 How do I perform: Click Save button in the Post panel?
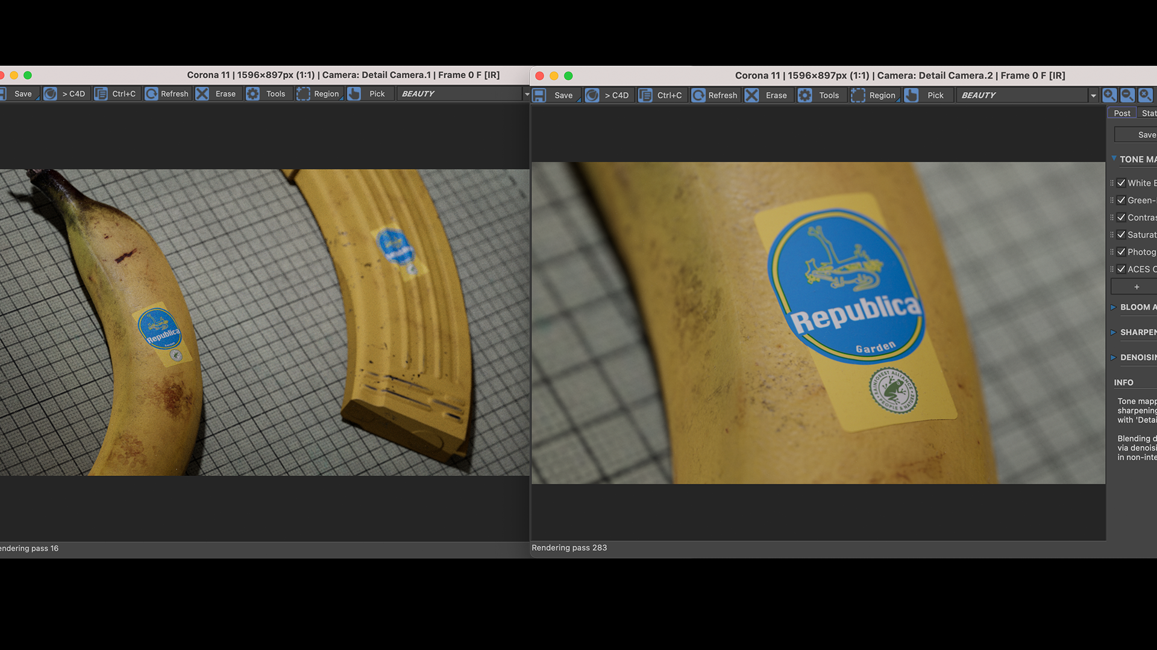click(1136, 135)
